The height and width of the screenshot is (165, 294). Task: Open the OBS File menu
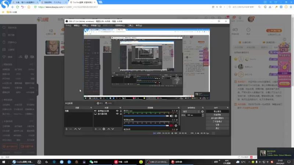pos(68,25)
